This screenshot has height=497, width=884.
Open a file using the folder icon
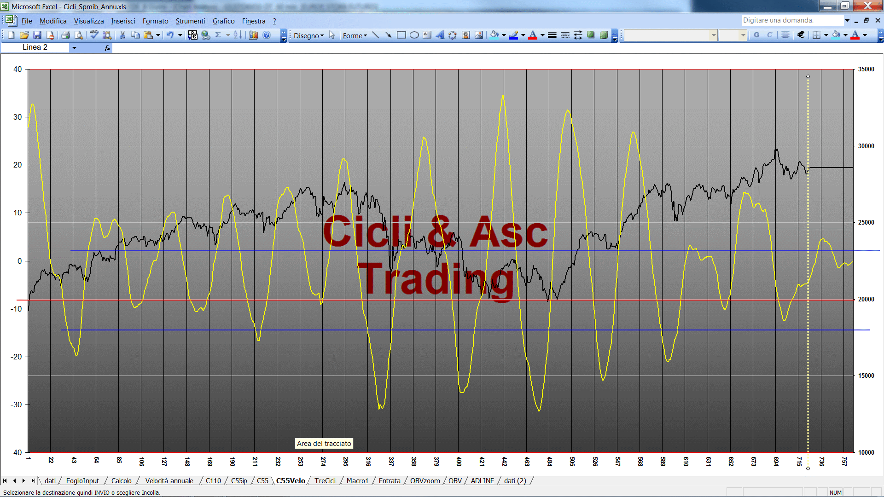(x=24, y=35)
